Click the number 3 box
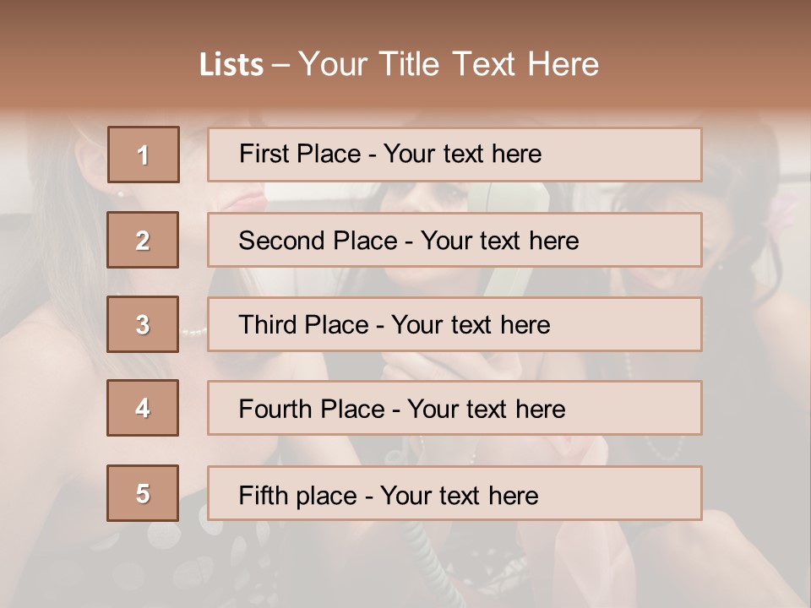 143,324
